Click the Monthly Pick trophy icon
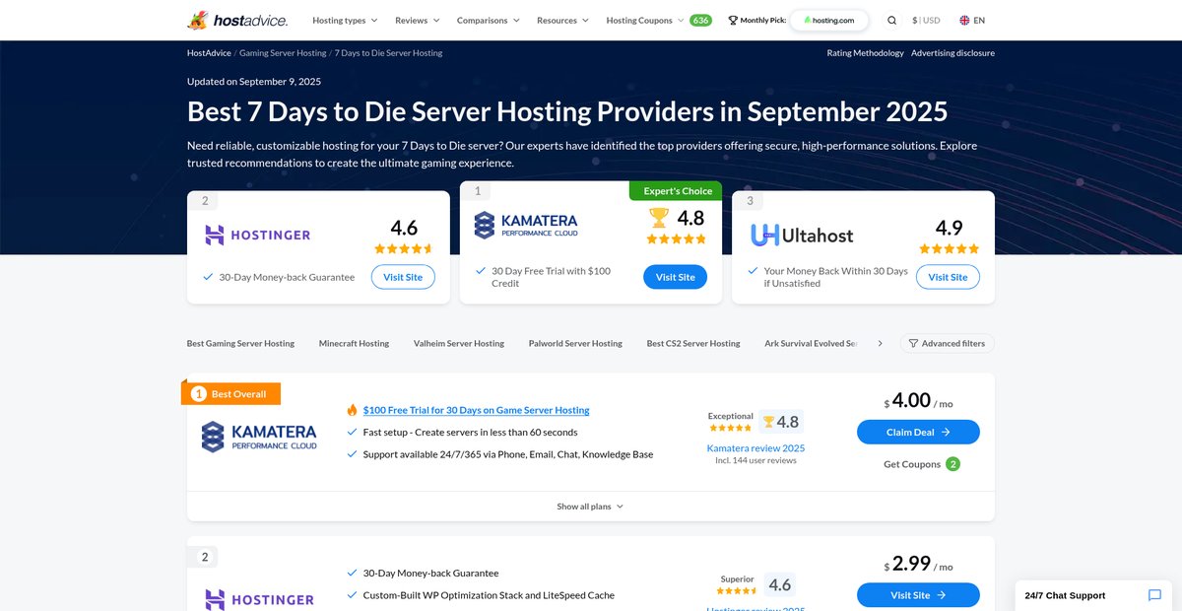 (733, 20)
